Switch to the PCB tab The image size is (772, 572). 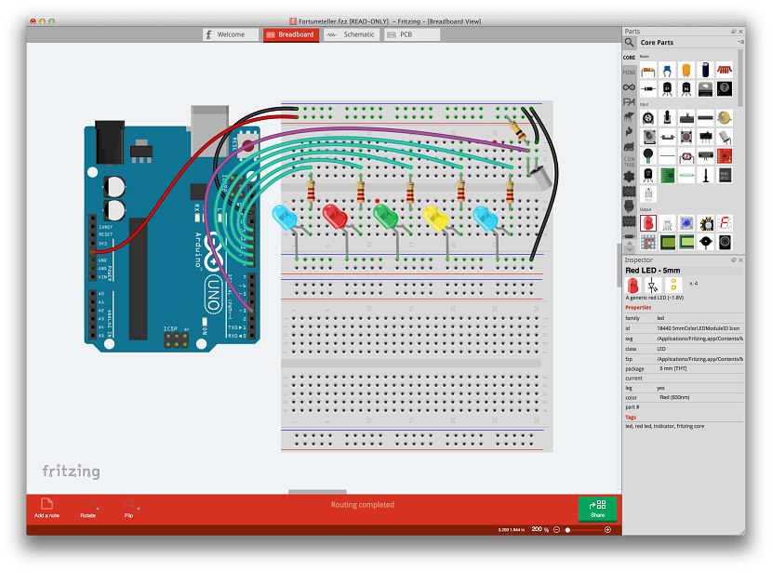coord(412,34)
